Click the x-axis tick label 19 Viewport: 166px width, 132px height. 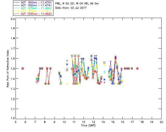[x=152, y=122]
